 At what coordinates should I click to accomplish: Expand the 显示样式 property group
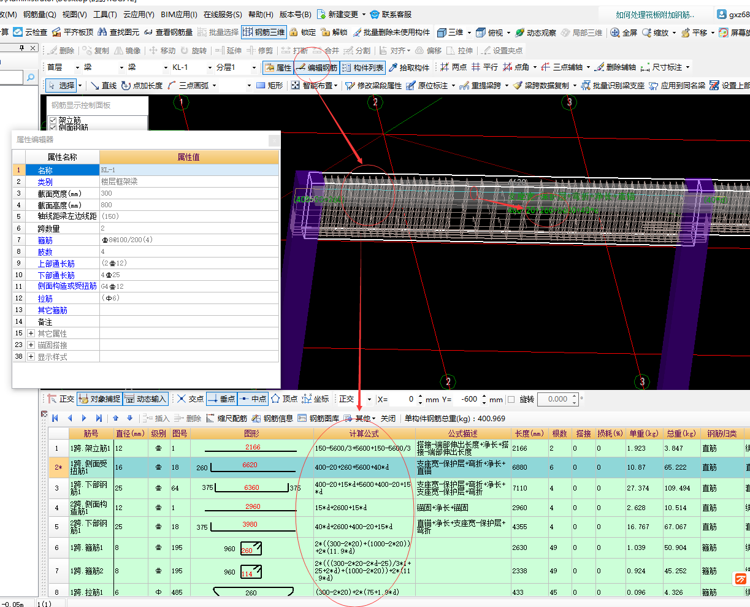(31, 357)
